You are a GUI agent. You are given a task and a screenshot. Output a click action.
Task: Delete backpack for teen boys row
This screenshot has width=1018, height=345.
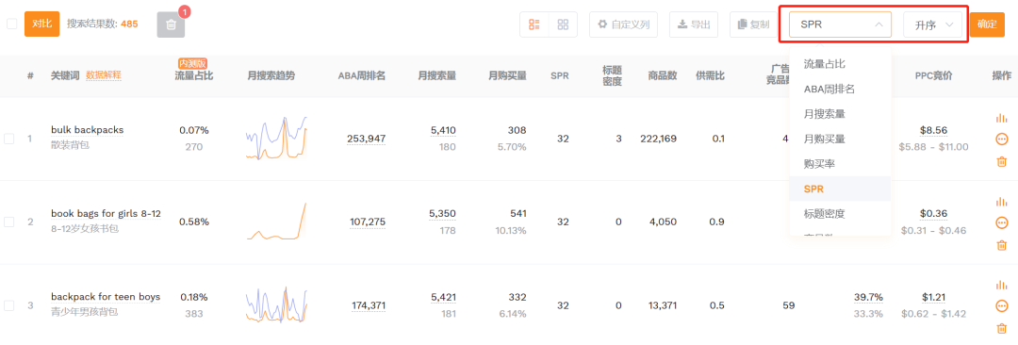pyautogui.click(x=1001, y=328)
